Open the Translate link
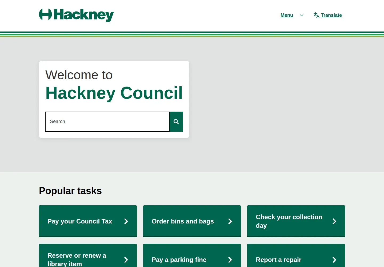 [331, 15]
